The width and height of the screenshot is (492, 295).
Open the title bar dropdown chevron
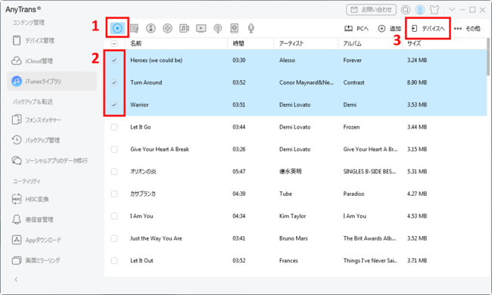452,10
